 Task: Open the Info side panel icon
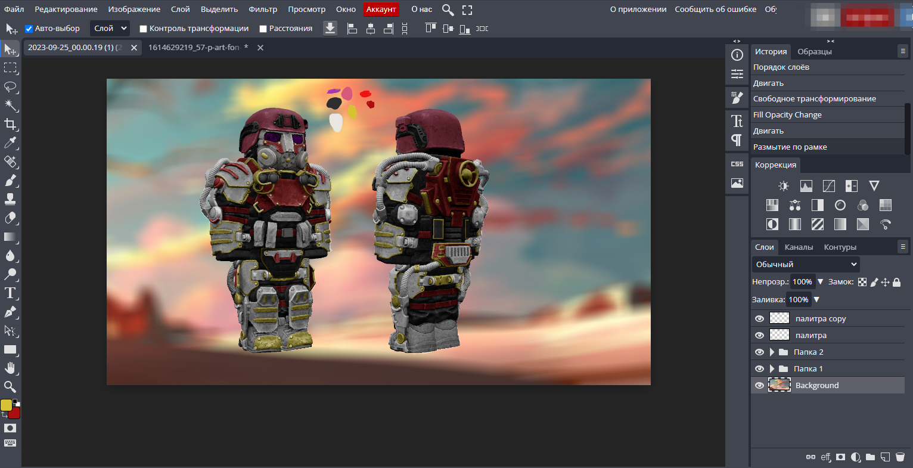click(x=737, y=55)
